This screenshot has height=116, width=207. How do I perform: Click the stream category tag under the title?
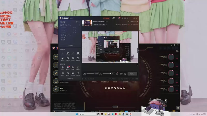tap(99, 24)
